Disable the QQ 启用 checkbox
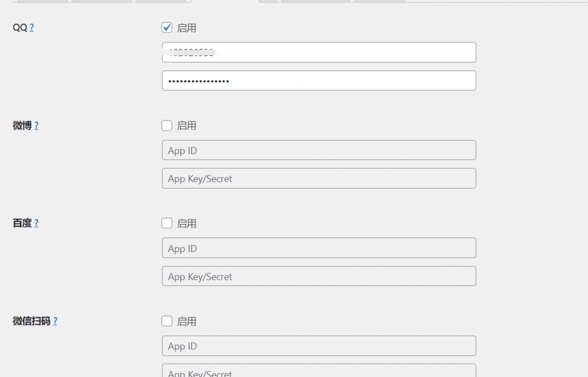 (x=167, y=28)
